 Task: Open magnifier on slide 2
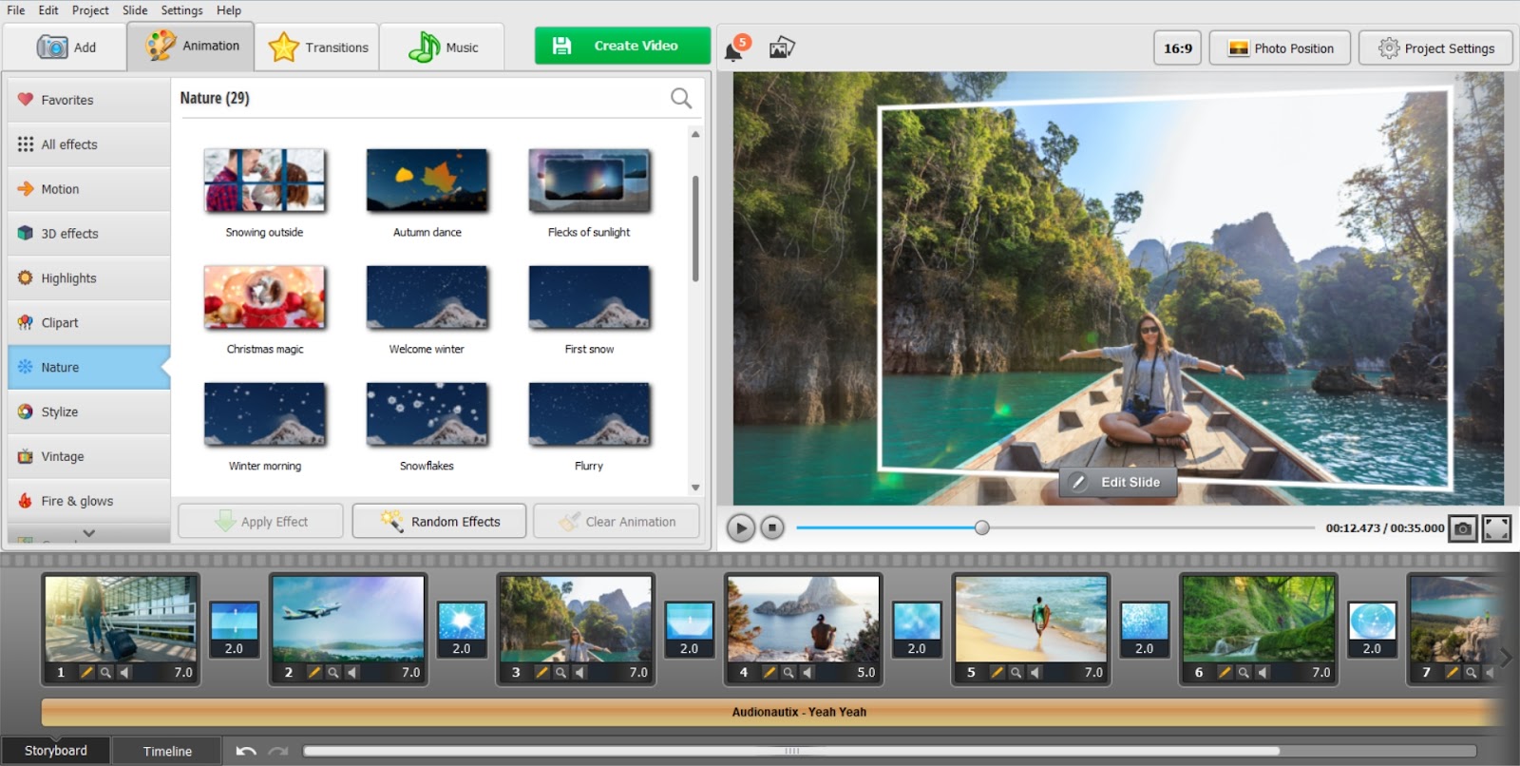pyautogui.click(x=333, y=672)
